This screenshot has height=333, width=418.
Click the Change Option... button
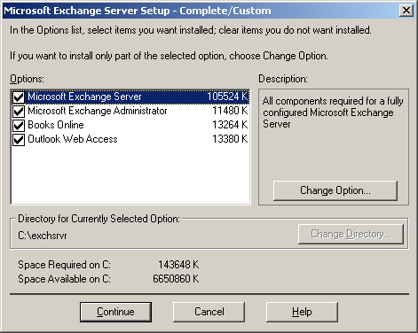tap(335, 190)
